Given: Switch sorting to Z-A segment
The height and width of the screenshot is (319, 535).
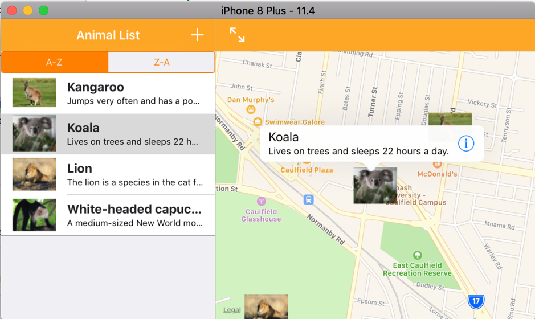Looking at the screenshot, I should coord(161,62).
